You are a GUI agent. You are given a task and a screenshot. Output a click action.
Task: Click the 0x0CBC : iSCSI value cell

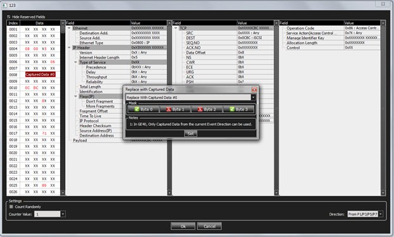pyautogui.click(x=255, y=38)
